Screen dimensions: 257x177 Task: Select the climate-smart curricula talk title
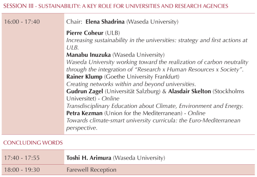(x=153, y=124)
